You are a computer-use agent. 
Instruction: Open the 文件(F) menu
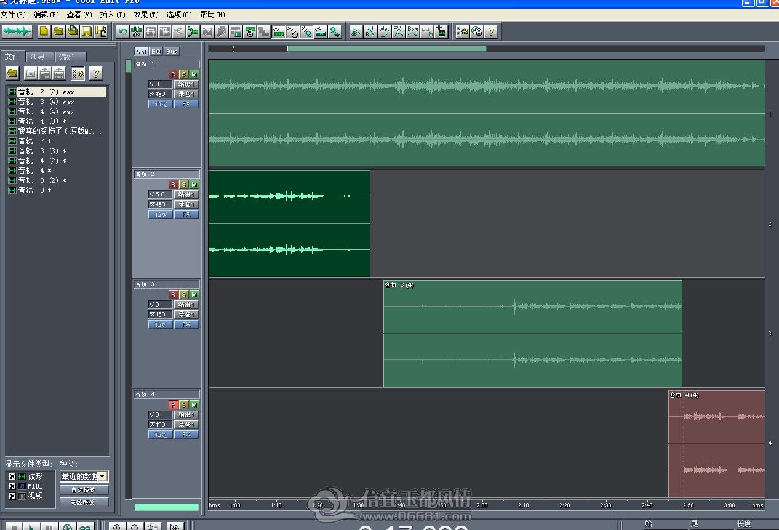pyautogui.click(x=13, y=14)
